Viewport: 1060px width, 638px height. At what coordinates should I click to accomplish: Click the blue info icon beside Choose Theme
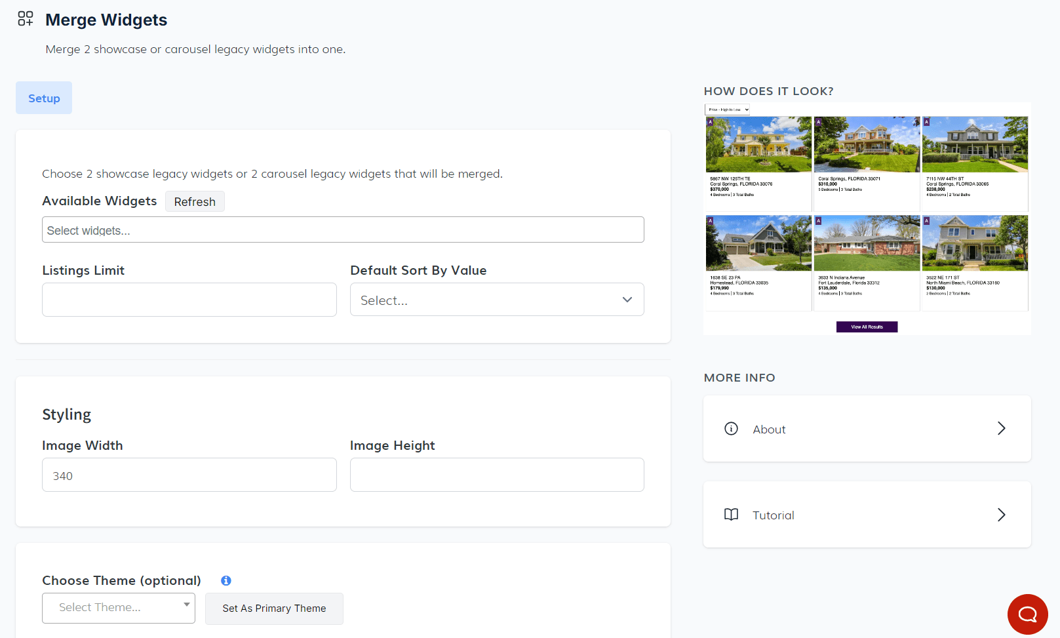coord(226,580)
